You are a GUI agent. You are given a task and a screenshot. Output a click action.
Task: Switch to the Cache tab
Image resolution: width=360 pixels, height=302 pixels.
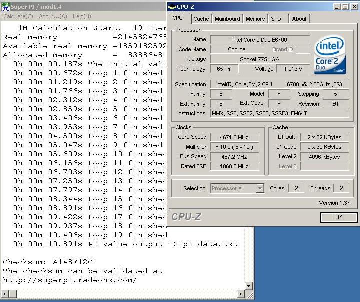pos(201,19)
